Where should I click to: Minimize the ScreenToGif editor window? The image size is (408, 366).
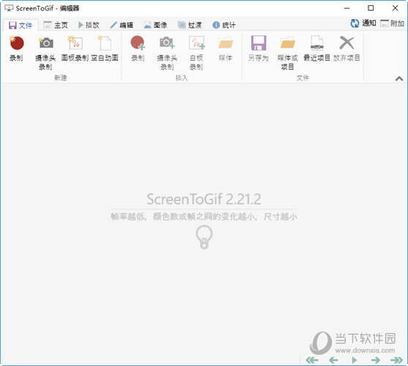coord(347,8)
